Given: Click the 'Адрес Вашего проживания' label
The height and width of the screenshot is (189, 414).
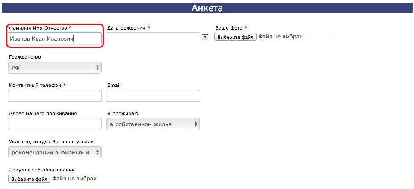Looking at the screenshot, I should (x=43, y=113).
